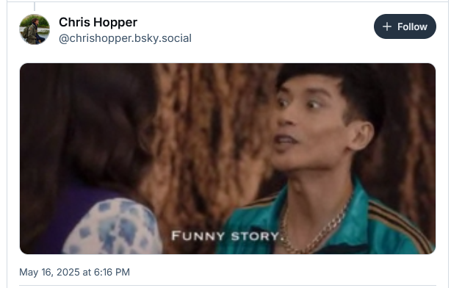Open the post timestamp May 16, 2025

click(74, 272)
